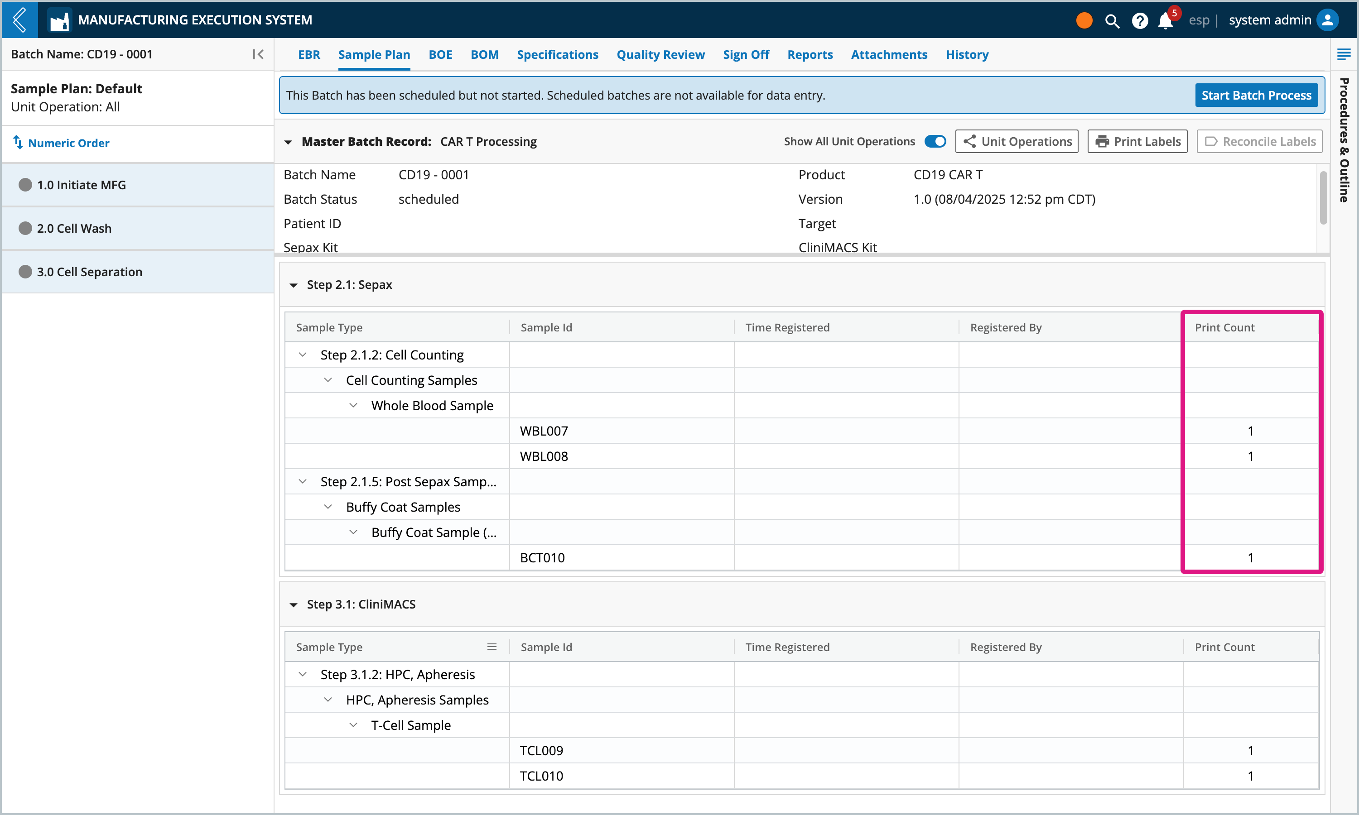Toggle Numeric Order sorting
The width and height of the screenshot is (1359, 815).
coord(61,143)
